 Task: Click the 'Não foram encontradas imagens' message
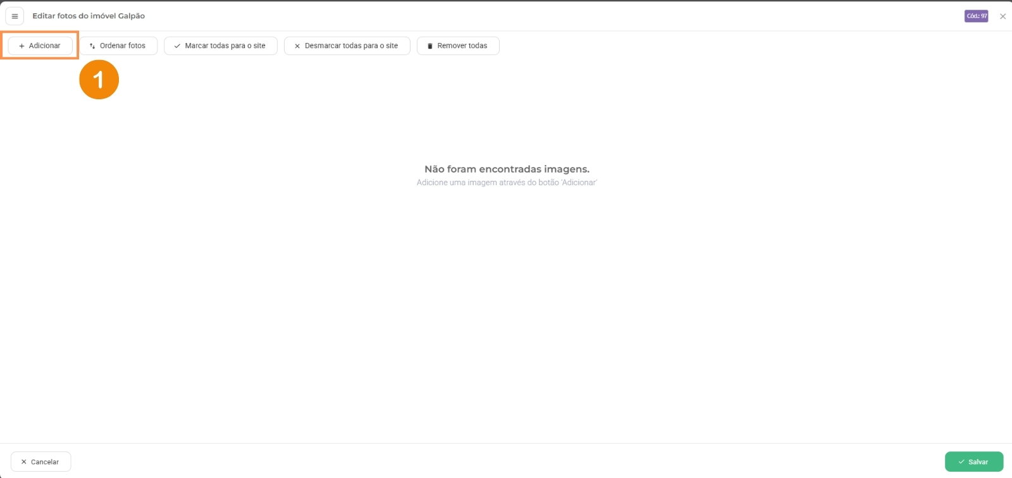[507, 169]
